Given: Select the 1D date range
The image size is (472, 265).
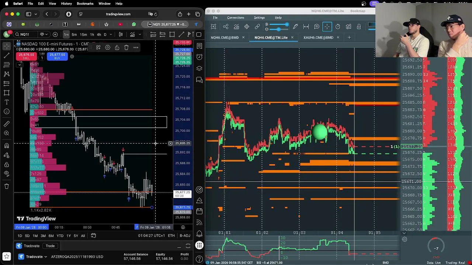Looking at the screenshot, I should (20, 236).
